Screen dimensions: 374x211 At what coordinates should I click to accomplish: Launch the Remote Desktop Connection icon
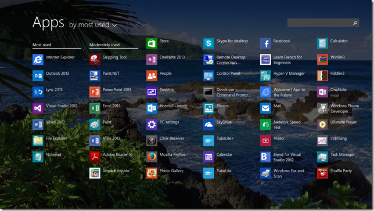pyautogui.click(x=208, y=60)
